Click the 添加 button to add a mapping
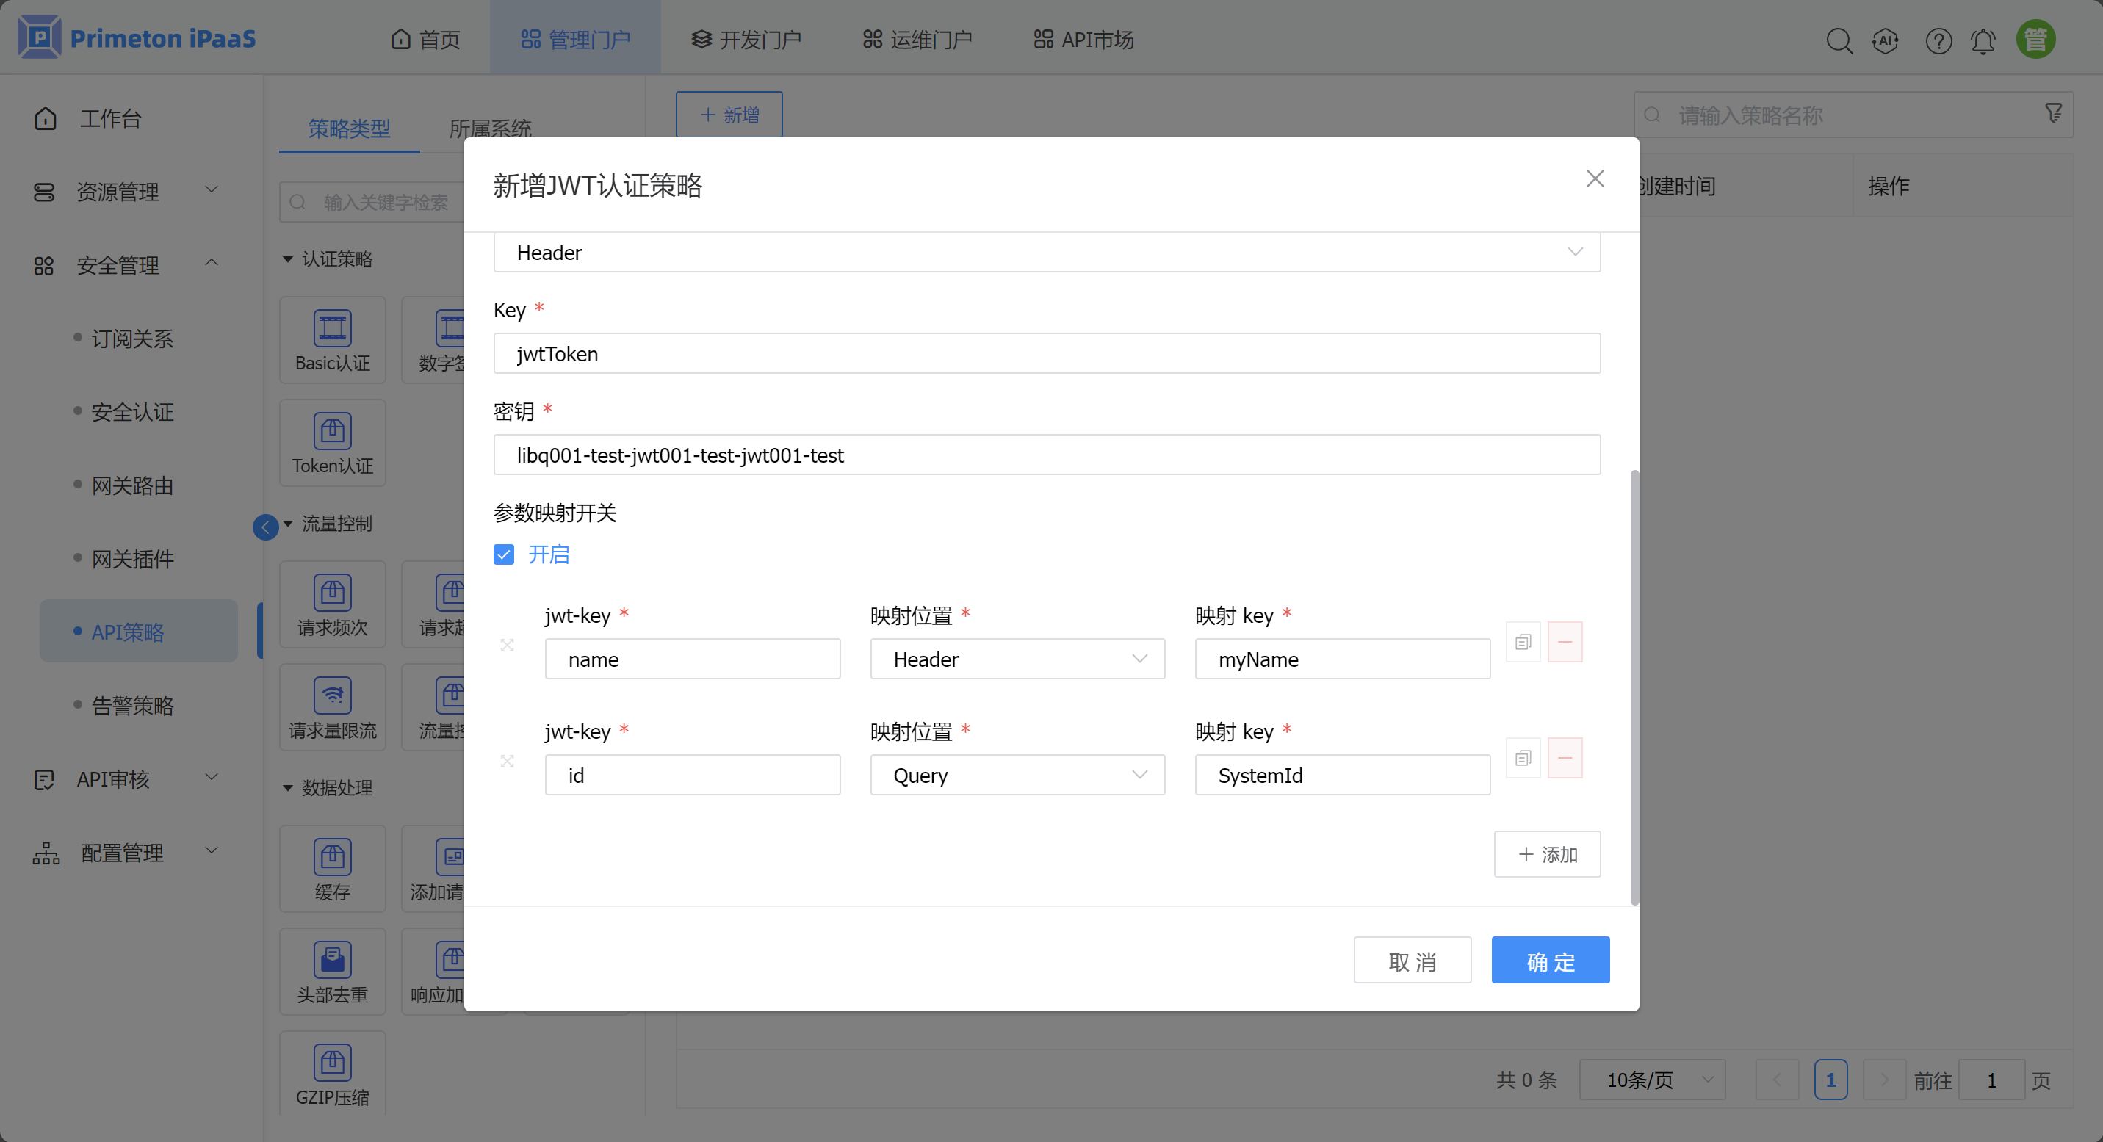Image resolution: width=2103 pixels, height=1142 pixels. [x=1546, y=855]
